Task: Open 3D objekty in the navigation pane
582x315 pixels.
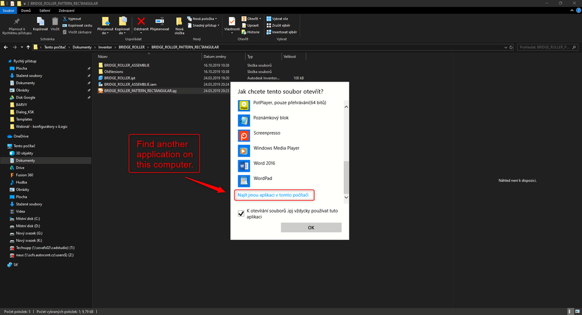Action: pyautogui.click(x=24, y=153)
